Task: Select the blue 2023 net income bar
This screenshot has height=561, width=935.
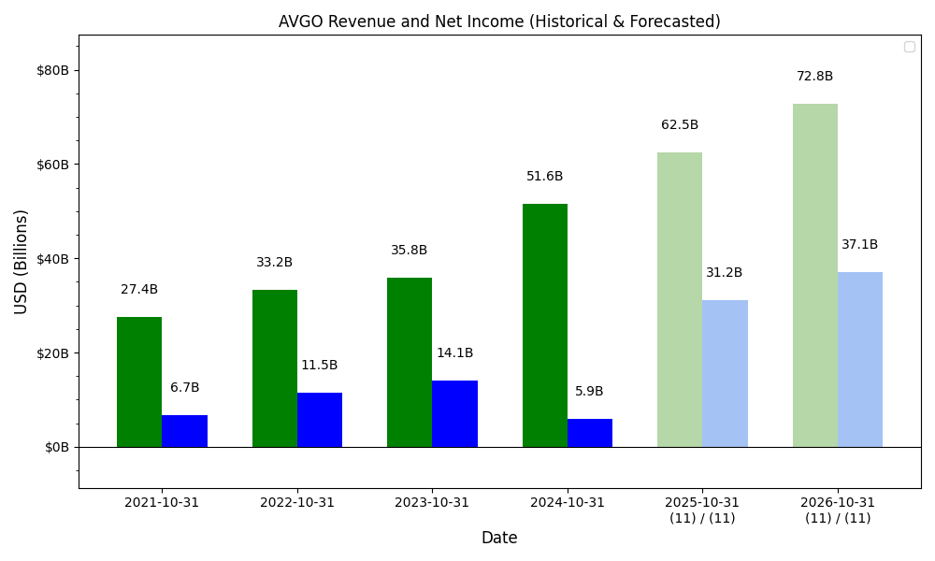Action: pos(455,414)
